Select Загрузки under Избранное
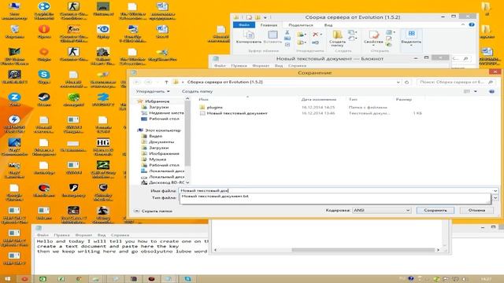 158,107
